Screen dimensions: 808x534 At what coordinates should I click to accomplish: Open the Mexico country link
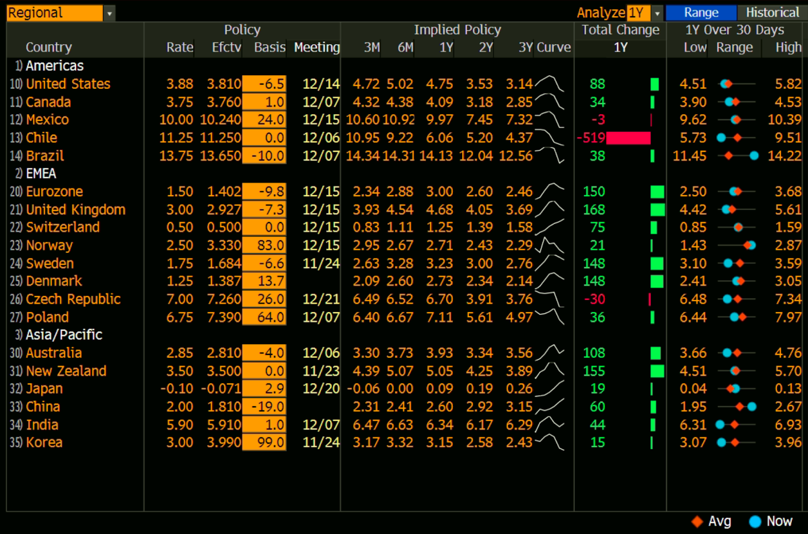coord(47,120)
